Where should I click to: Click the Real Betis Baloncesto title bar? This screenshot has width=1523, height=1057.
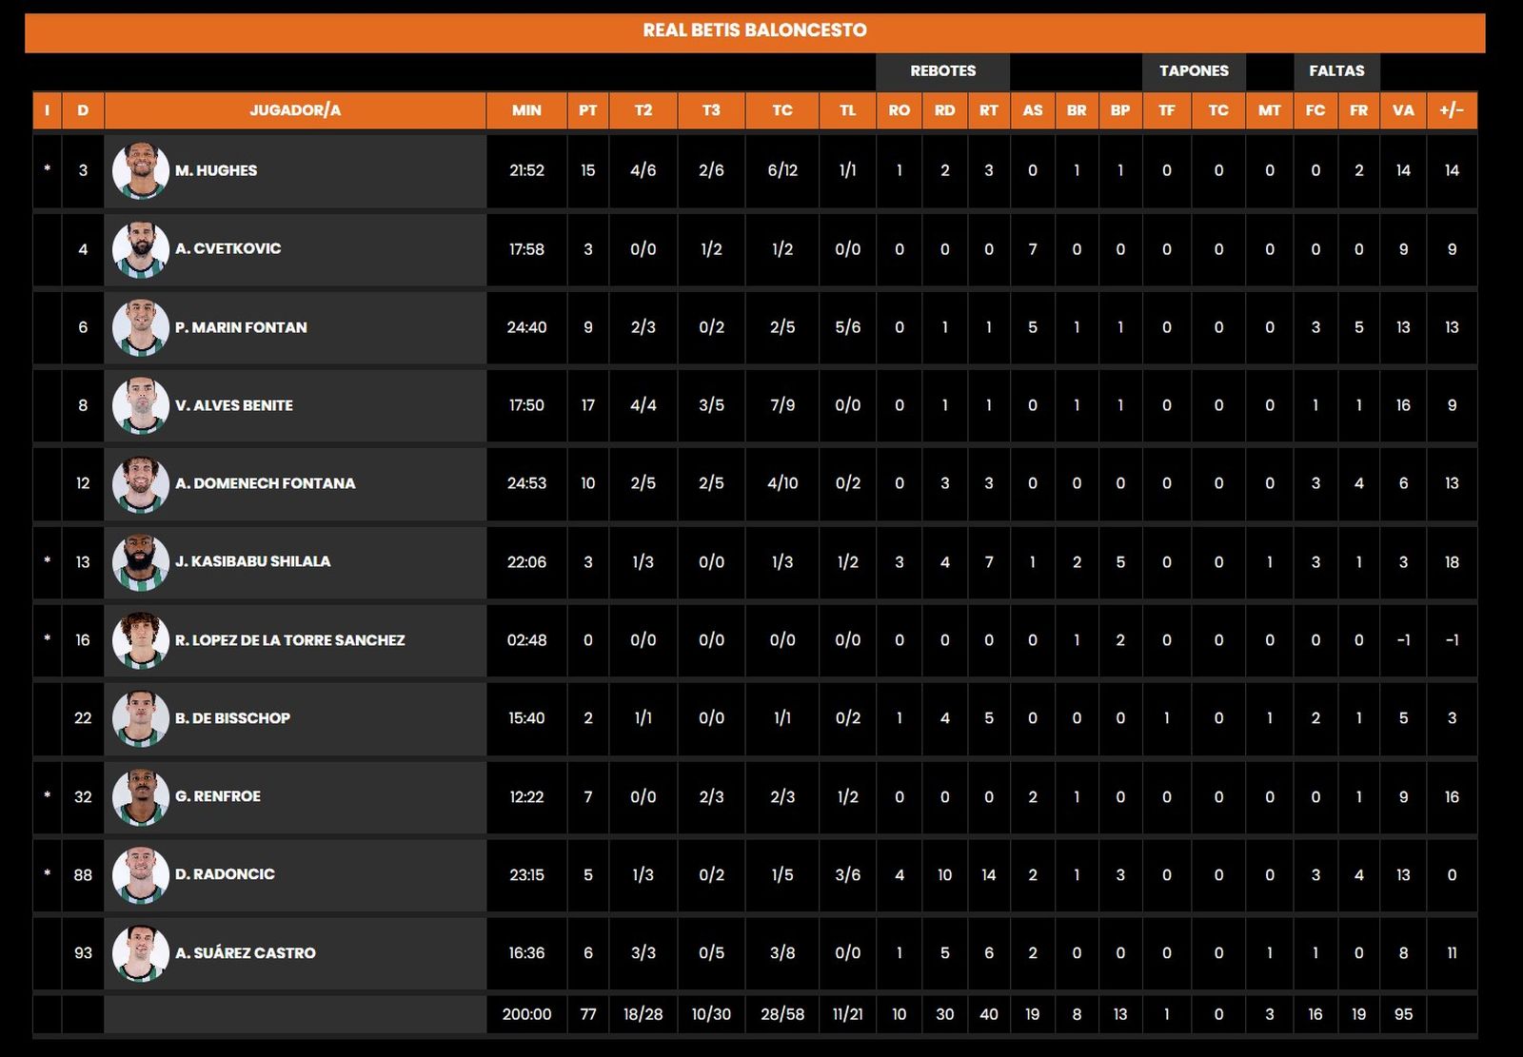755,31
